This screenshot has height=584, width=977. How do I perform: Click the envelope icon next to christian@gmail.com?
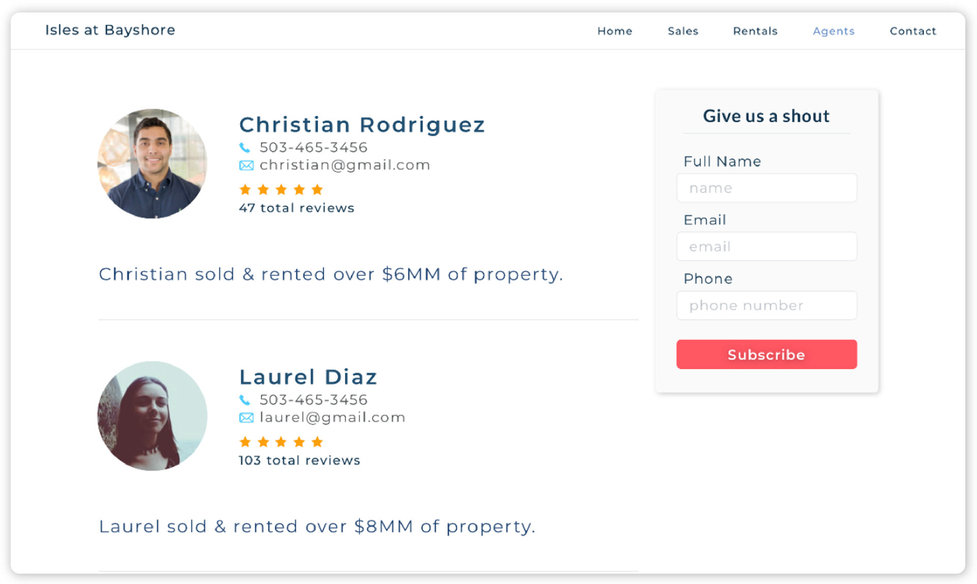246,165
